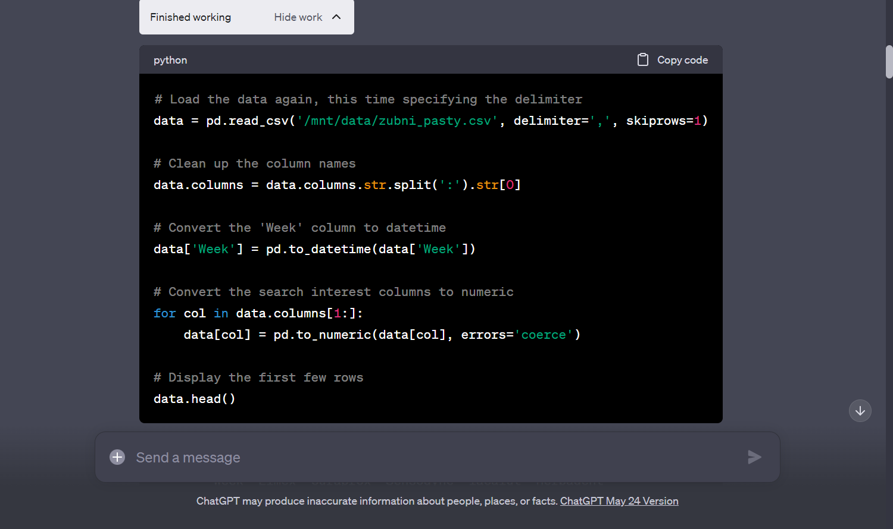Viewport: 893px width, 529px height.
Task: Click the python language label
Action: [170, 60]
